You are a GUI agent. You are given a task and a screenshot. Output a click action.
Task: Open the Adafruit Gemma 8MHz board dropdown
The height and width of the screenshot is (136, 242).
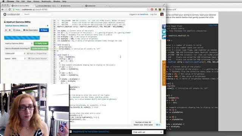[x=19, y=43]
